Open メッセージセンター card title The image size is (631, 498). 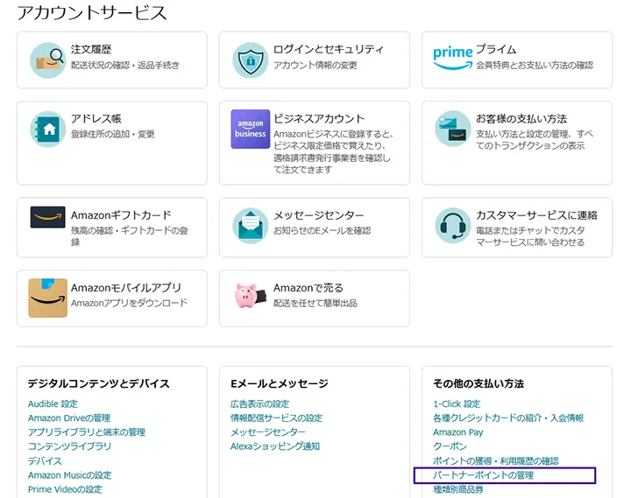coord(319,215)
